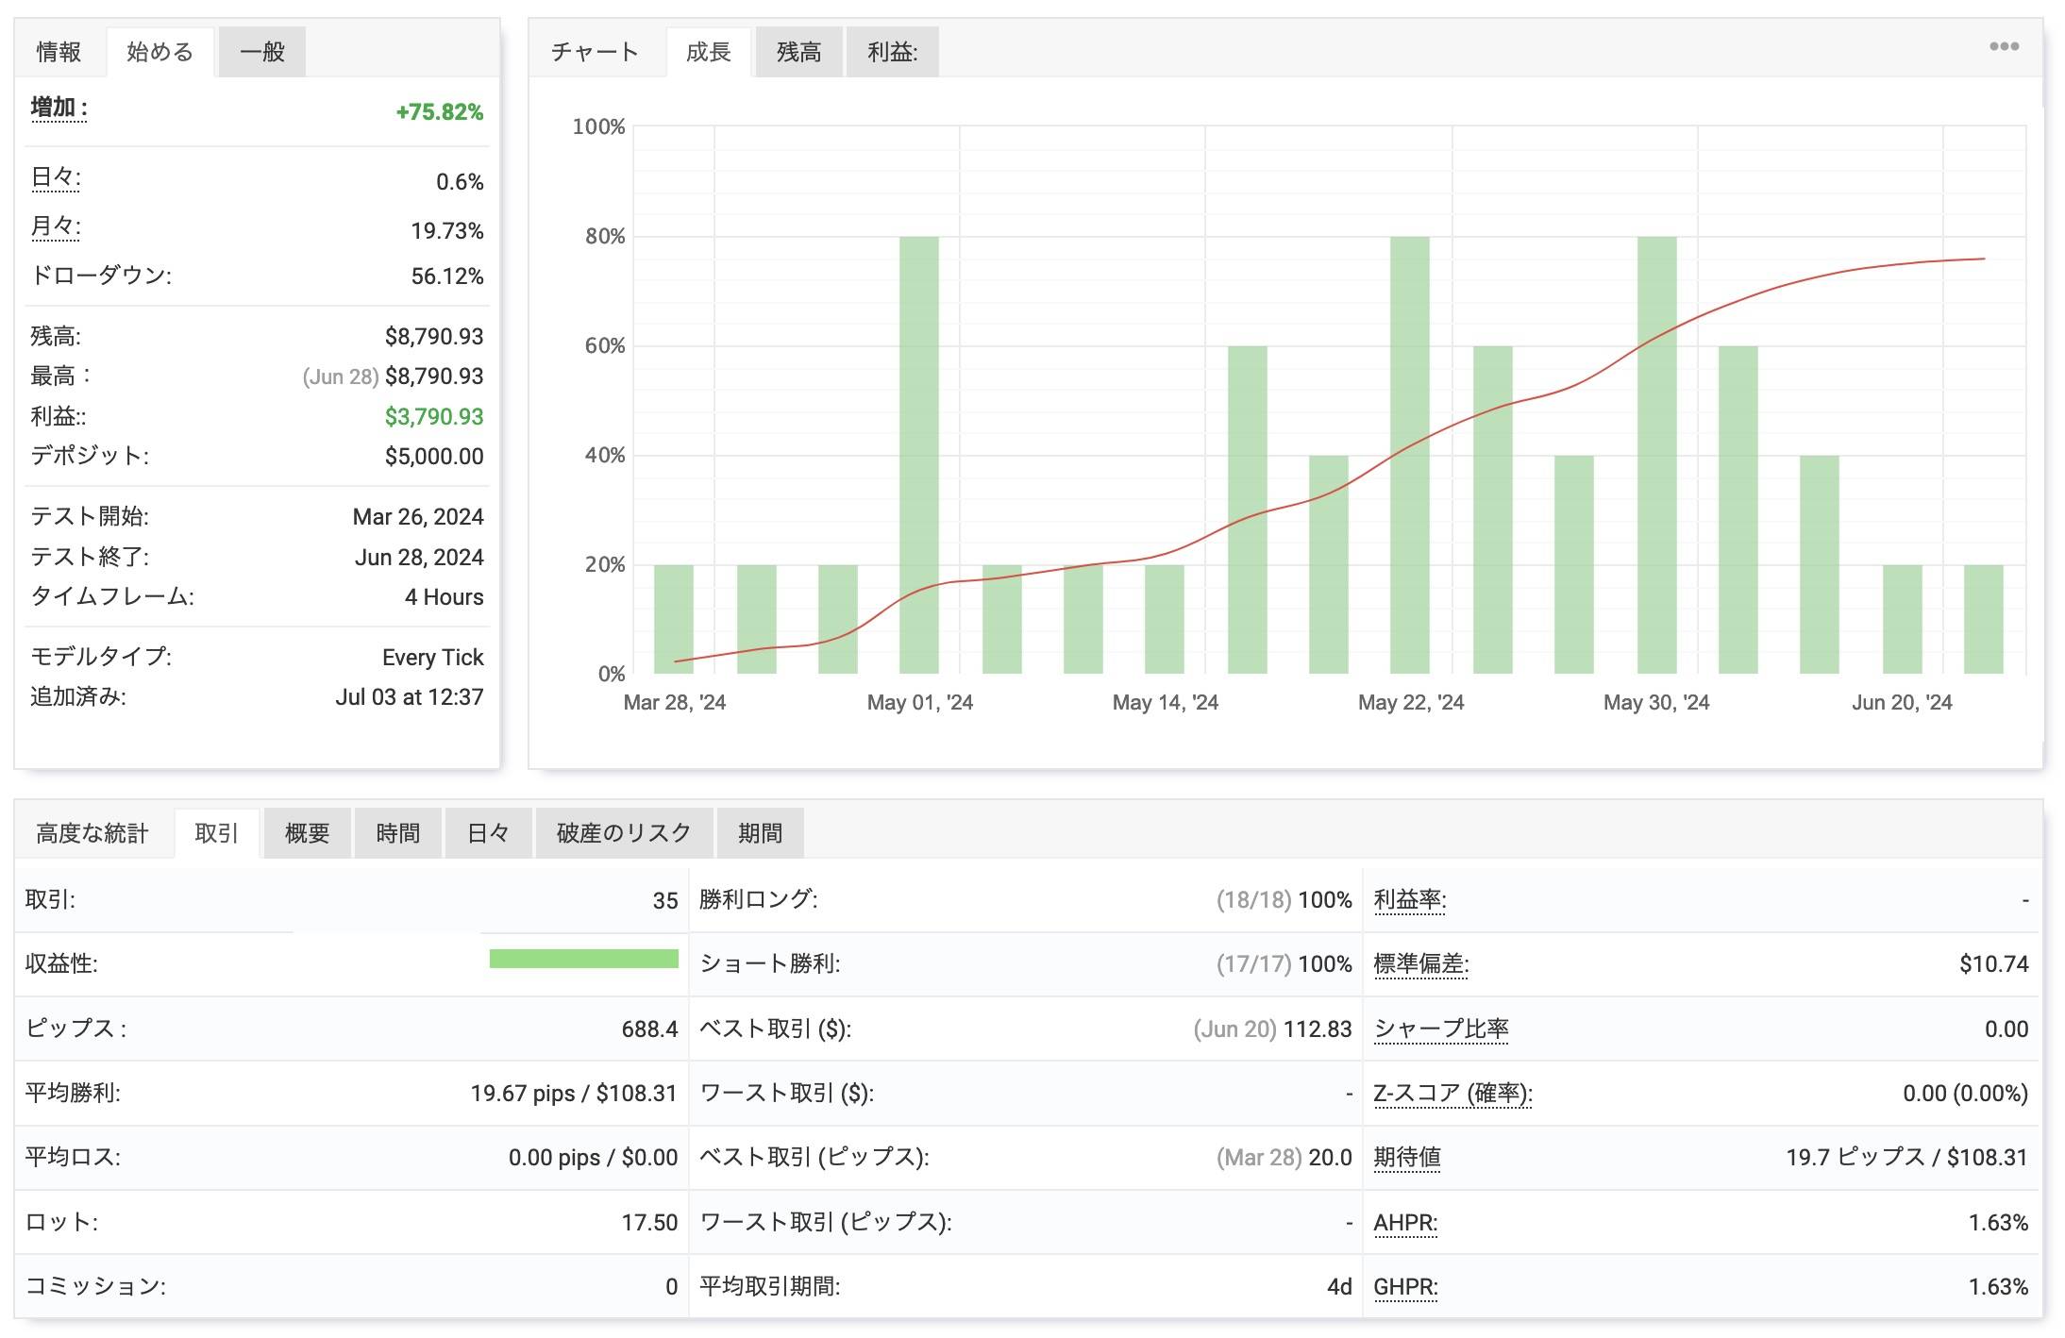Switch to the 概要 tab
Viewport: 2065px width, 1338px height.
click(308, 833)
